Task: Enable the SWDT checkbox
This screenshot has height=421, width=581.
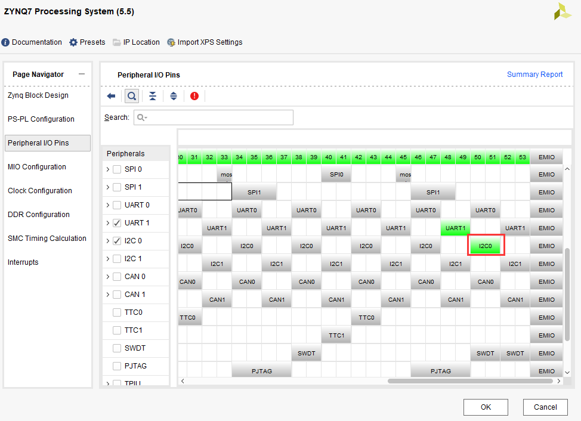Action: [117, 348]
